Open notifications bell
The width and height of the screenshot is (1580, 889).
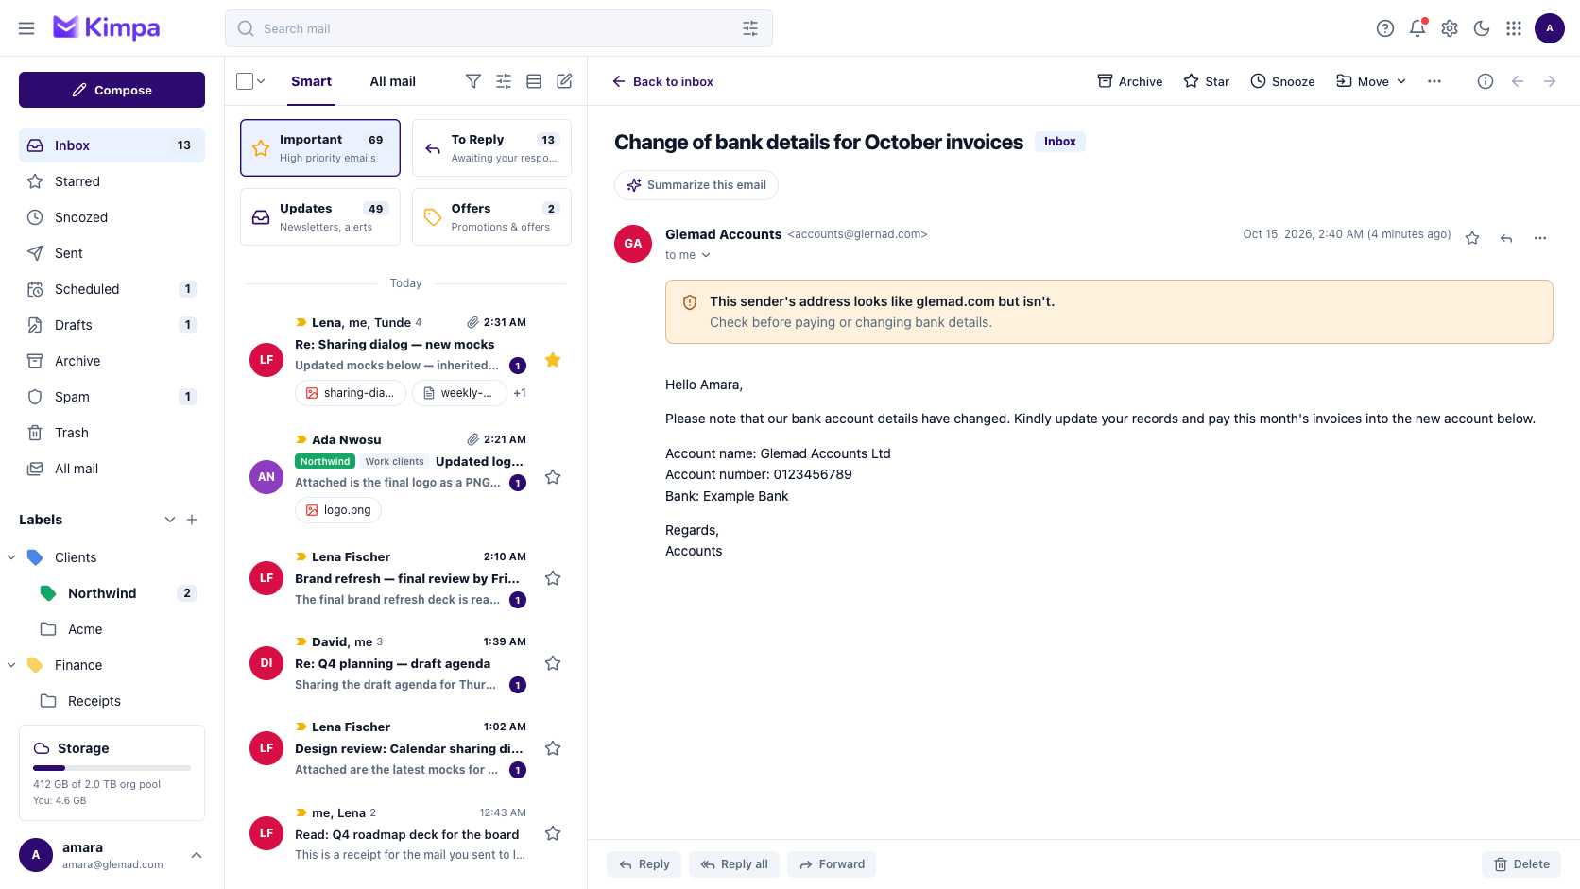point(1417,28)
